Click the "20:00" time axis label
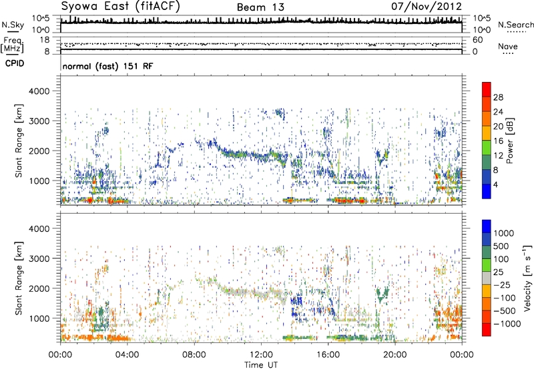 pos(395,355)
